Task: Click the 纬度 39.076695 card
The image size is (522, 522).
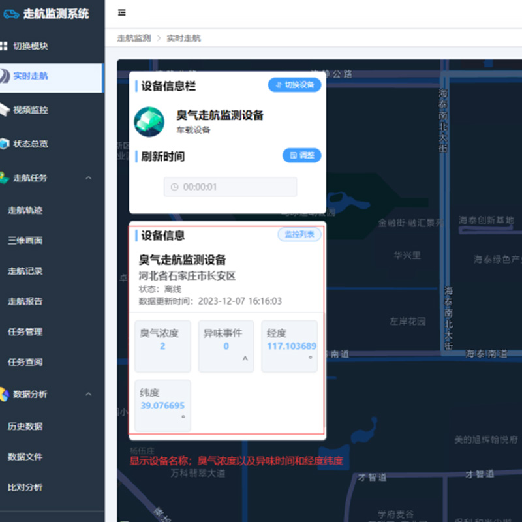Action: (162, 405)
